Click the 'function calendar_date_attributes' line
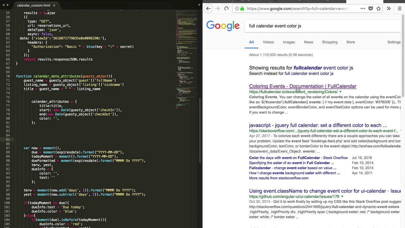 [x=64, y=76]
